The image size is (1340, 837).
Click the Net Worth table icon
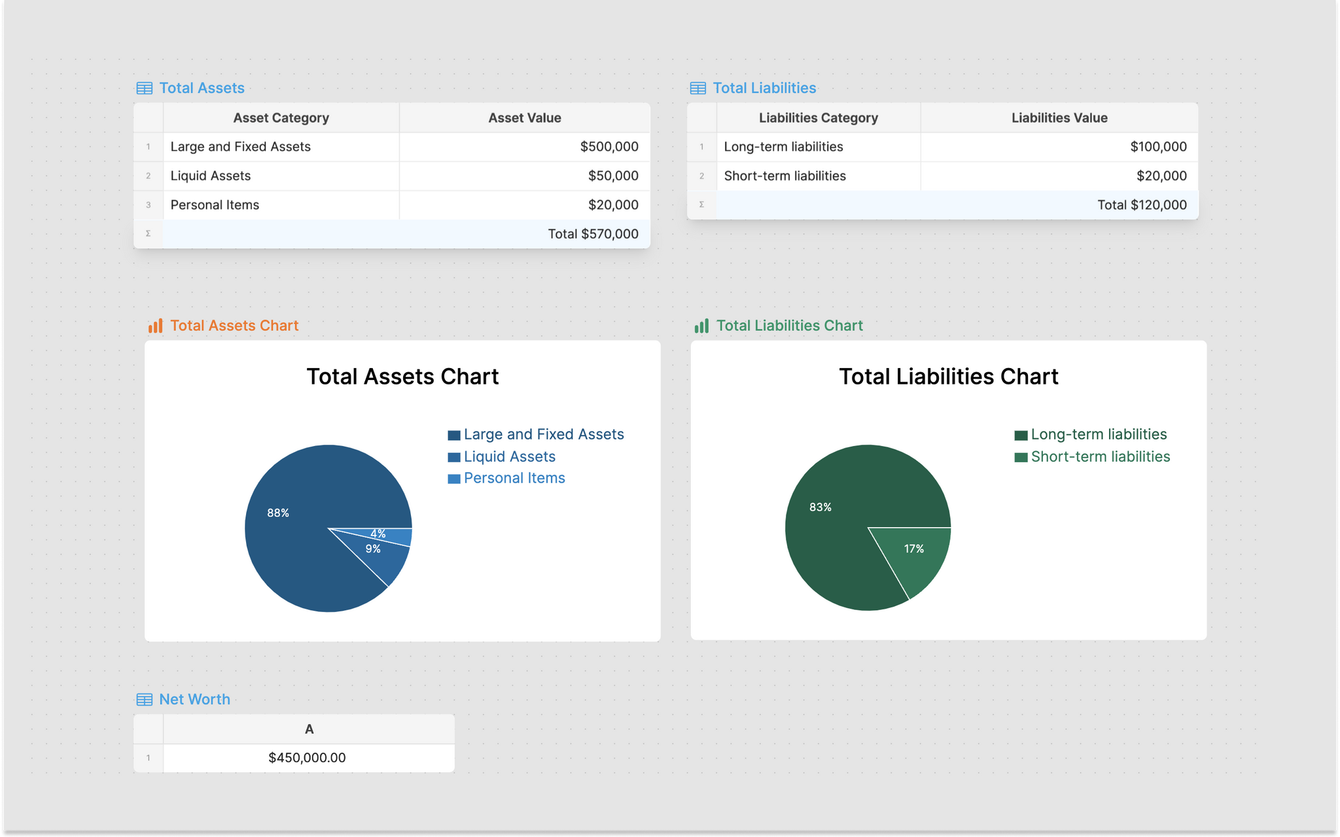(144, 700)
